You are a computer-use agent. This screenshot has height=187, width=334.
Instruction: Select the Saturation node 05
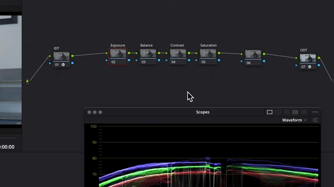[x=208, y=57]
